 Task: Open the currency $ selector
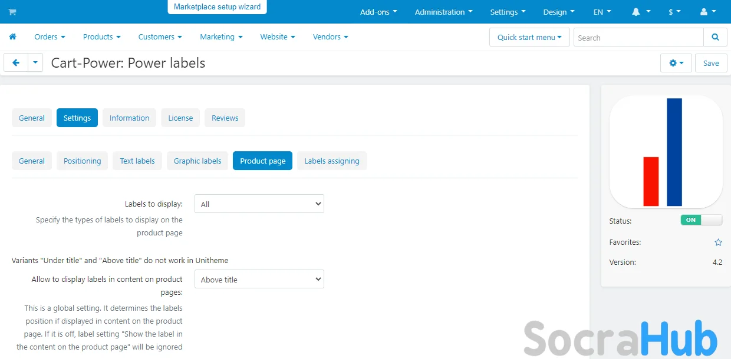[674, 12]
